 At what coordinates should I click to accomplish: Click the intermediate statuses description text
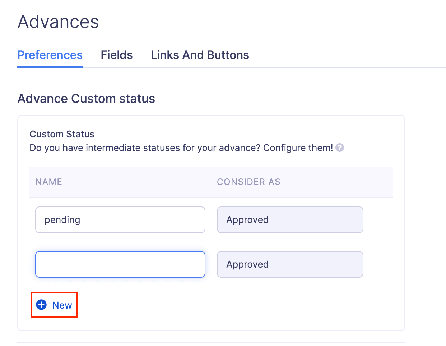point(181,148)
